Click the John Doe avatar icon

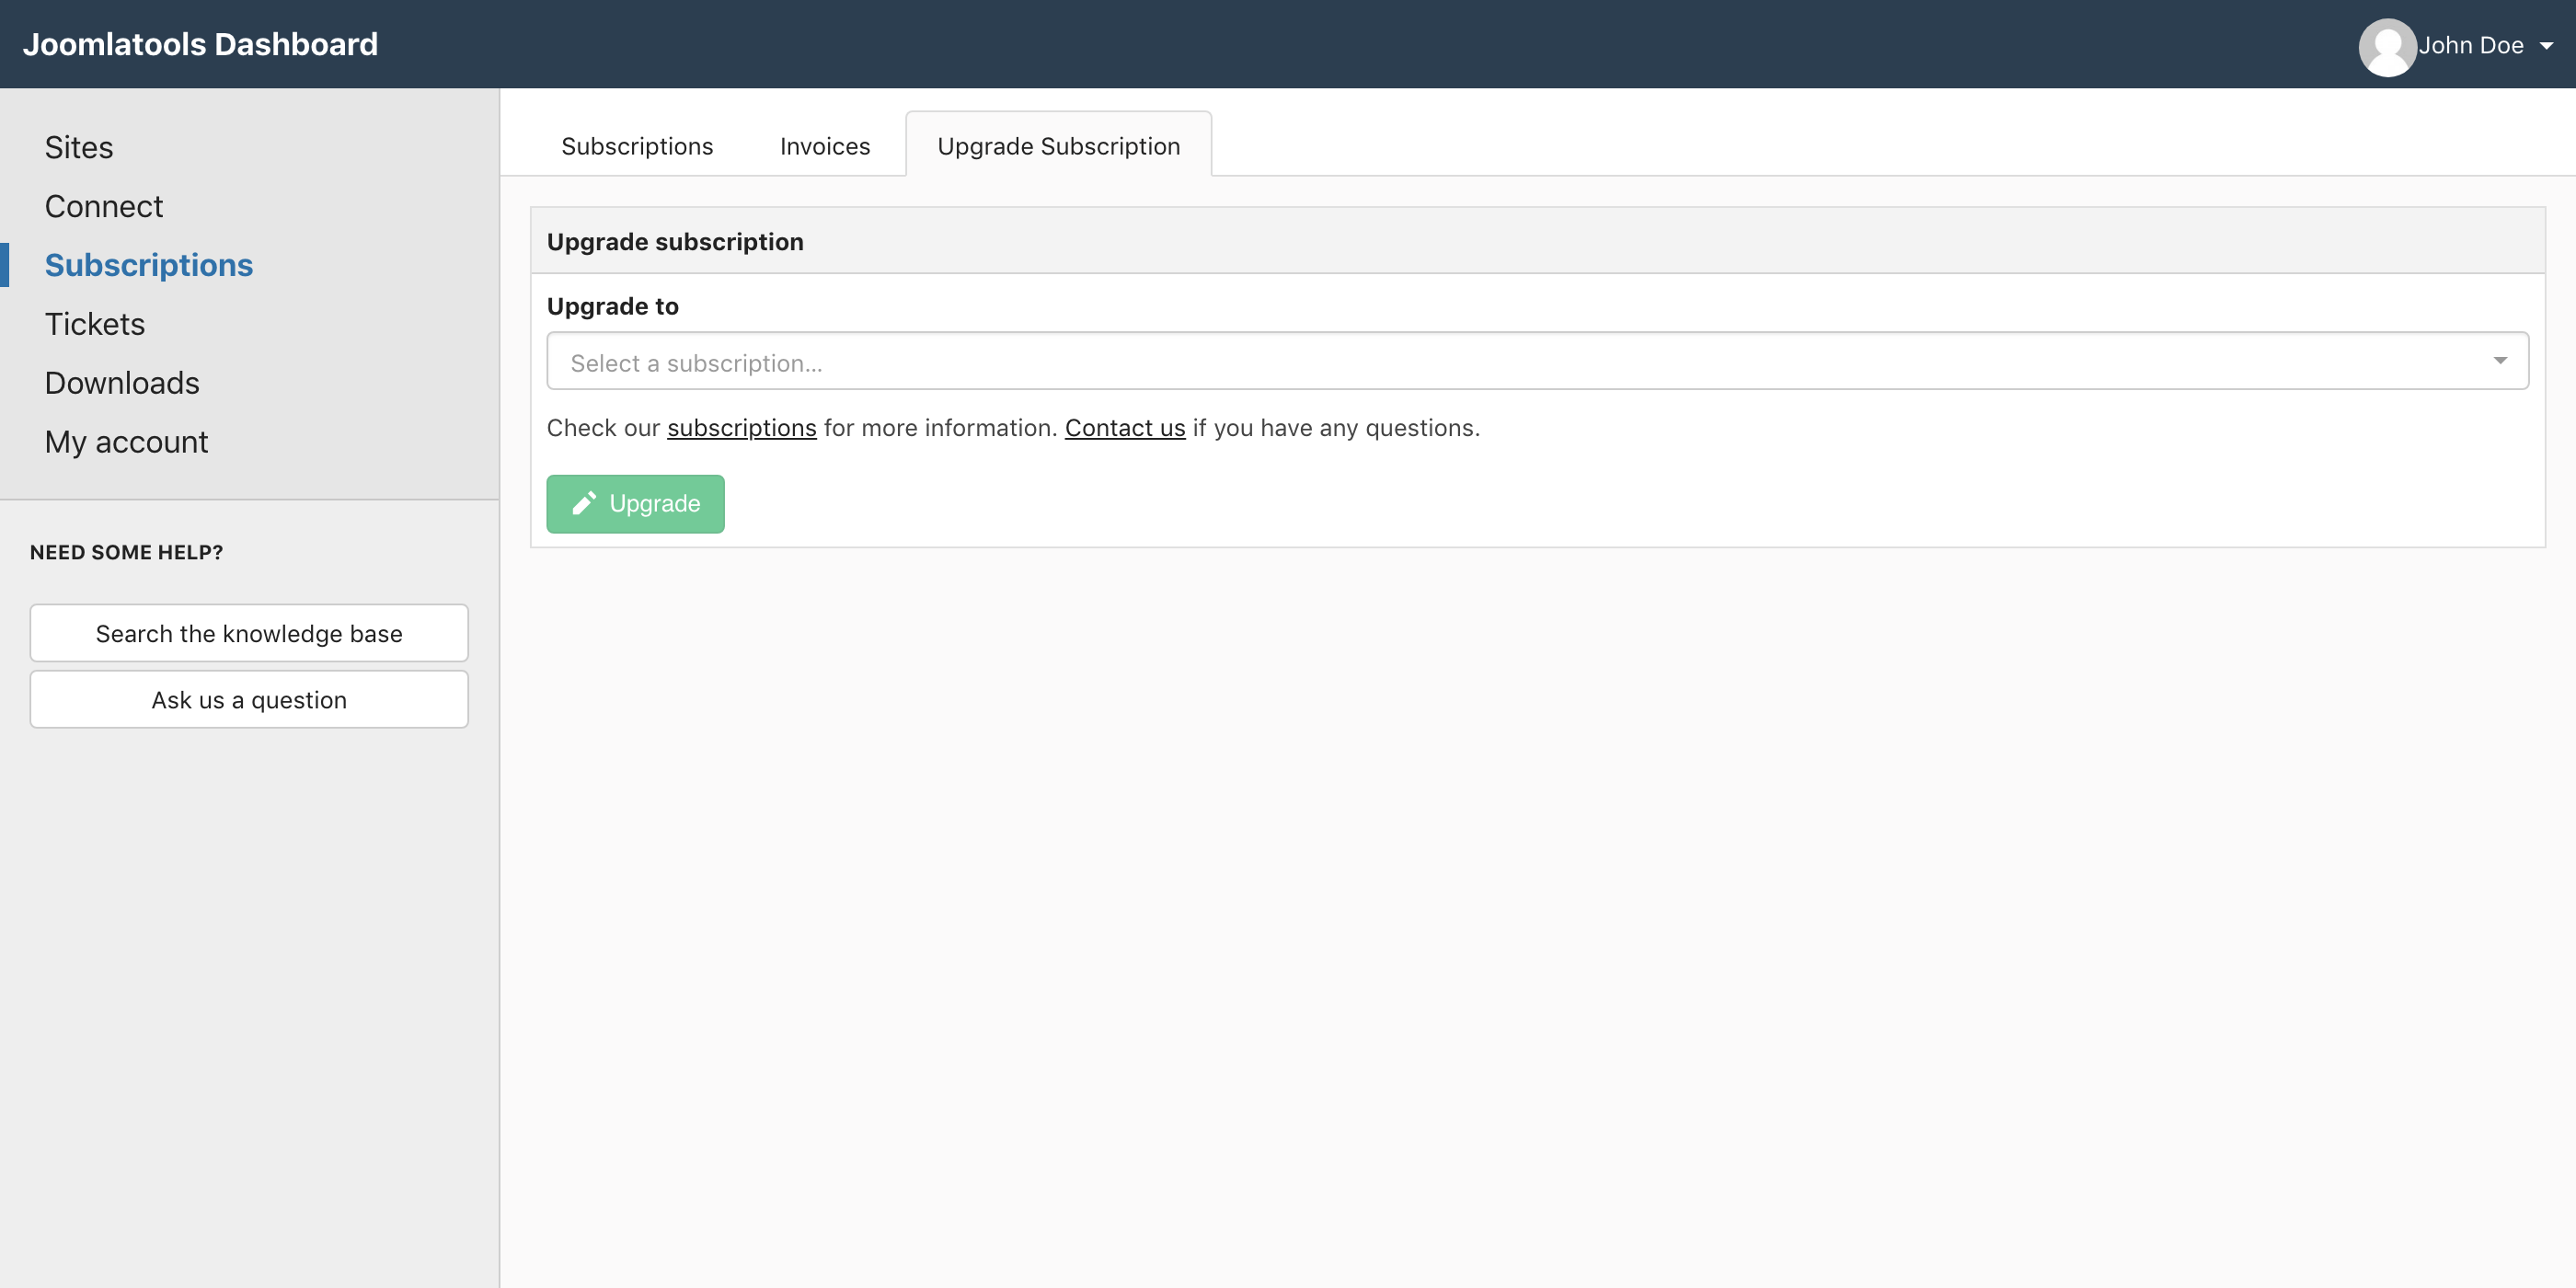(2387, 46)
